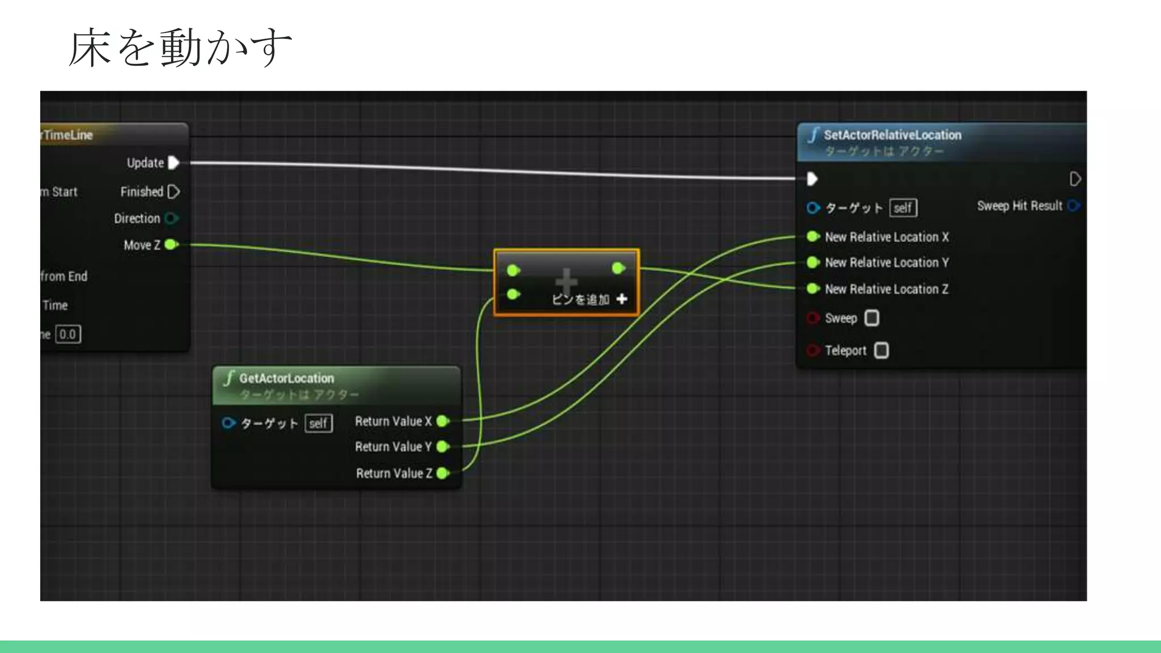Screen dimensions: 1161x653
Task: Click SetActorRelativeLocation execution input pin
Action: [812, 179]
